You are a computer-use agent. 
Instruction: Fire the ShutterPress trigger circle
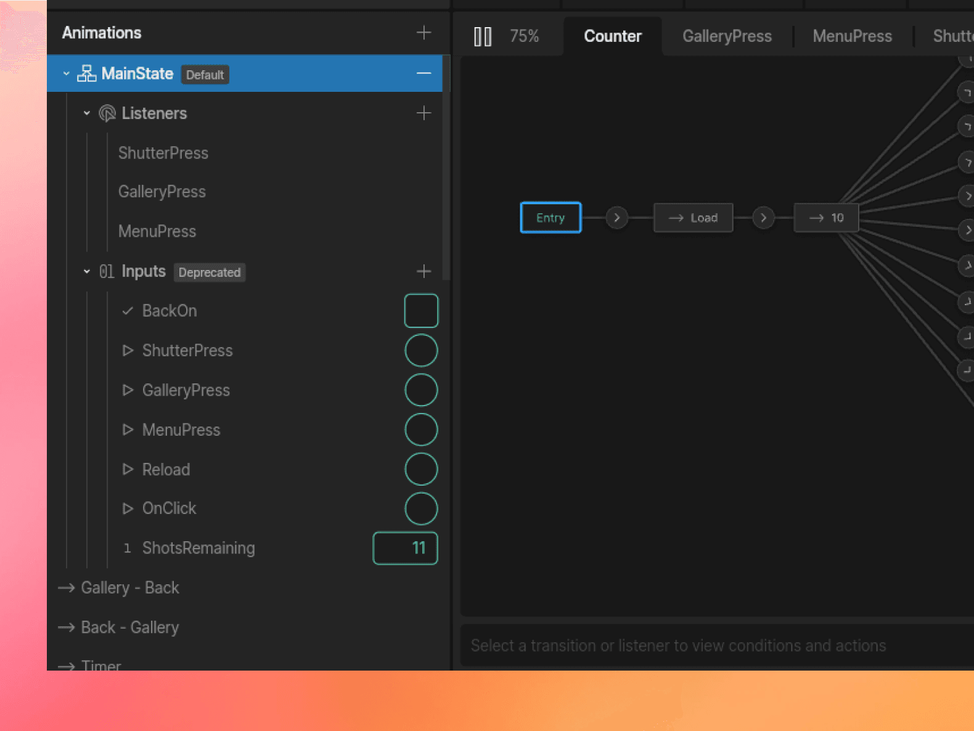click(x=421, y=351)
